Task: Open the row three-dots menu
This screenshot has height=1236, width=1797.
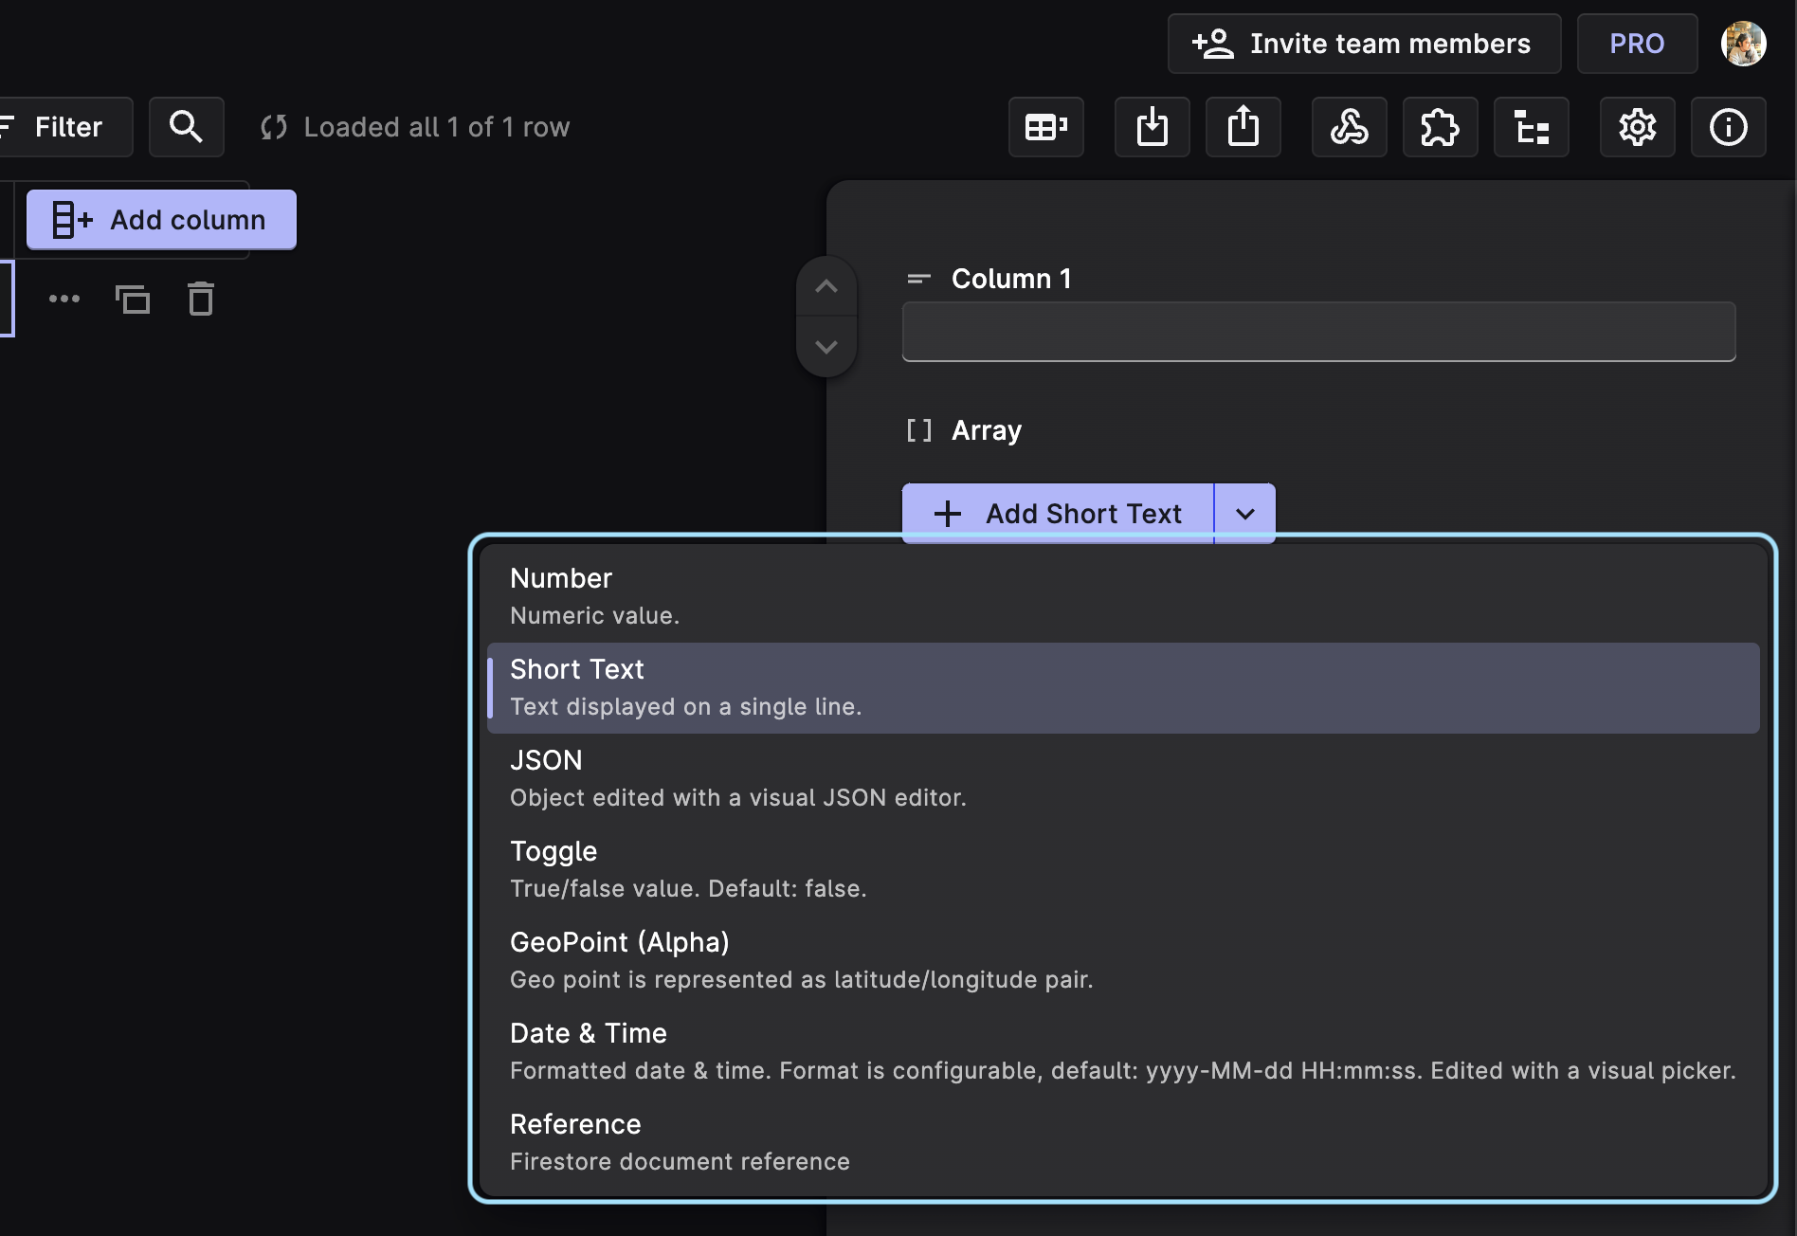Action: [64, 300]
